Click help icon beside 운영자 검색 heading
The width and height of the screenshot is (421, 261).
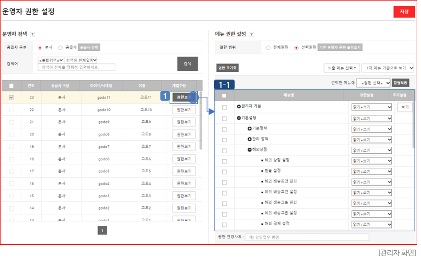[33, 34]
